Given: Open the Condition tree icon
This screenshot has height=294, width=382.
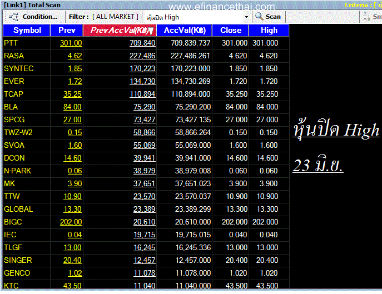Looking at the screenshot, I should (13, 17).
